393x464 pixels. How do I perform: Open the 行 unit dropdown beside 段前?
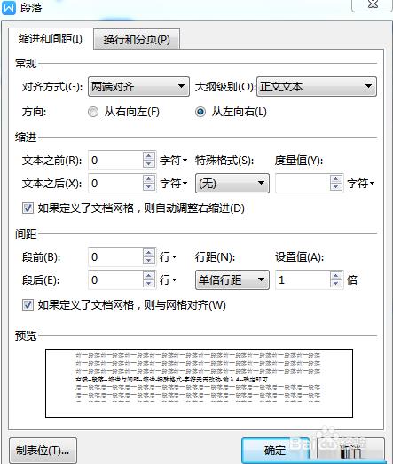tap(168, 257)
